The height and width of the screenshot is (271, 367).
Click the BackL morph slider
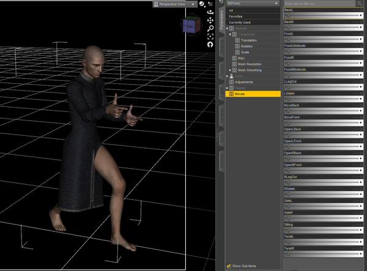coord(323,15)
